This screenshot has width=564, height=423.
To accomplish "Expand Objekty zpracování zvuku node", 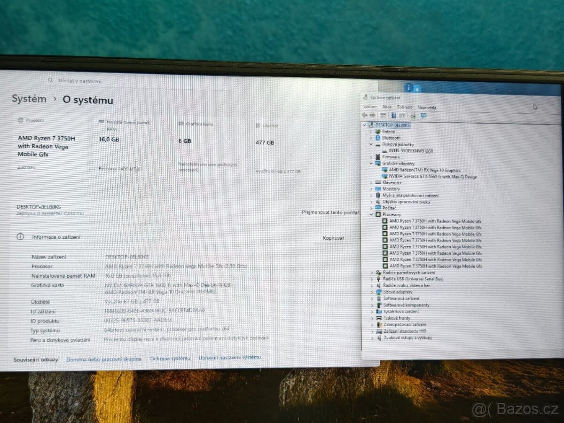I will (371, 202).
